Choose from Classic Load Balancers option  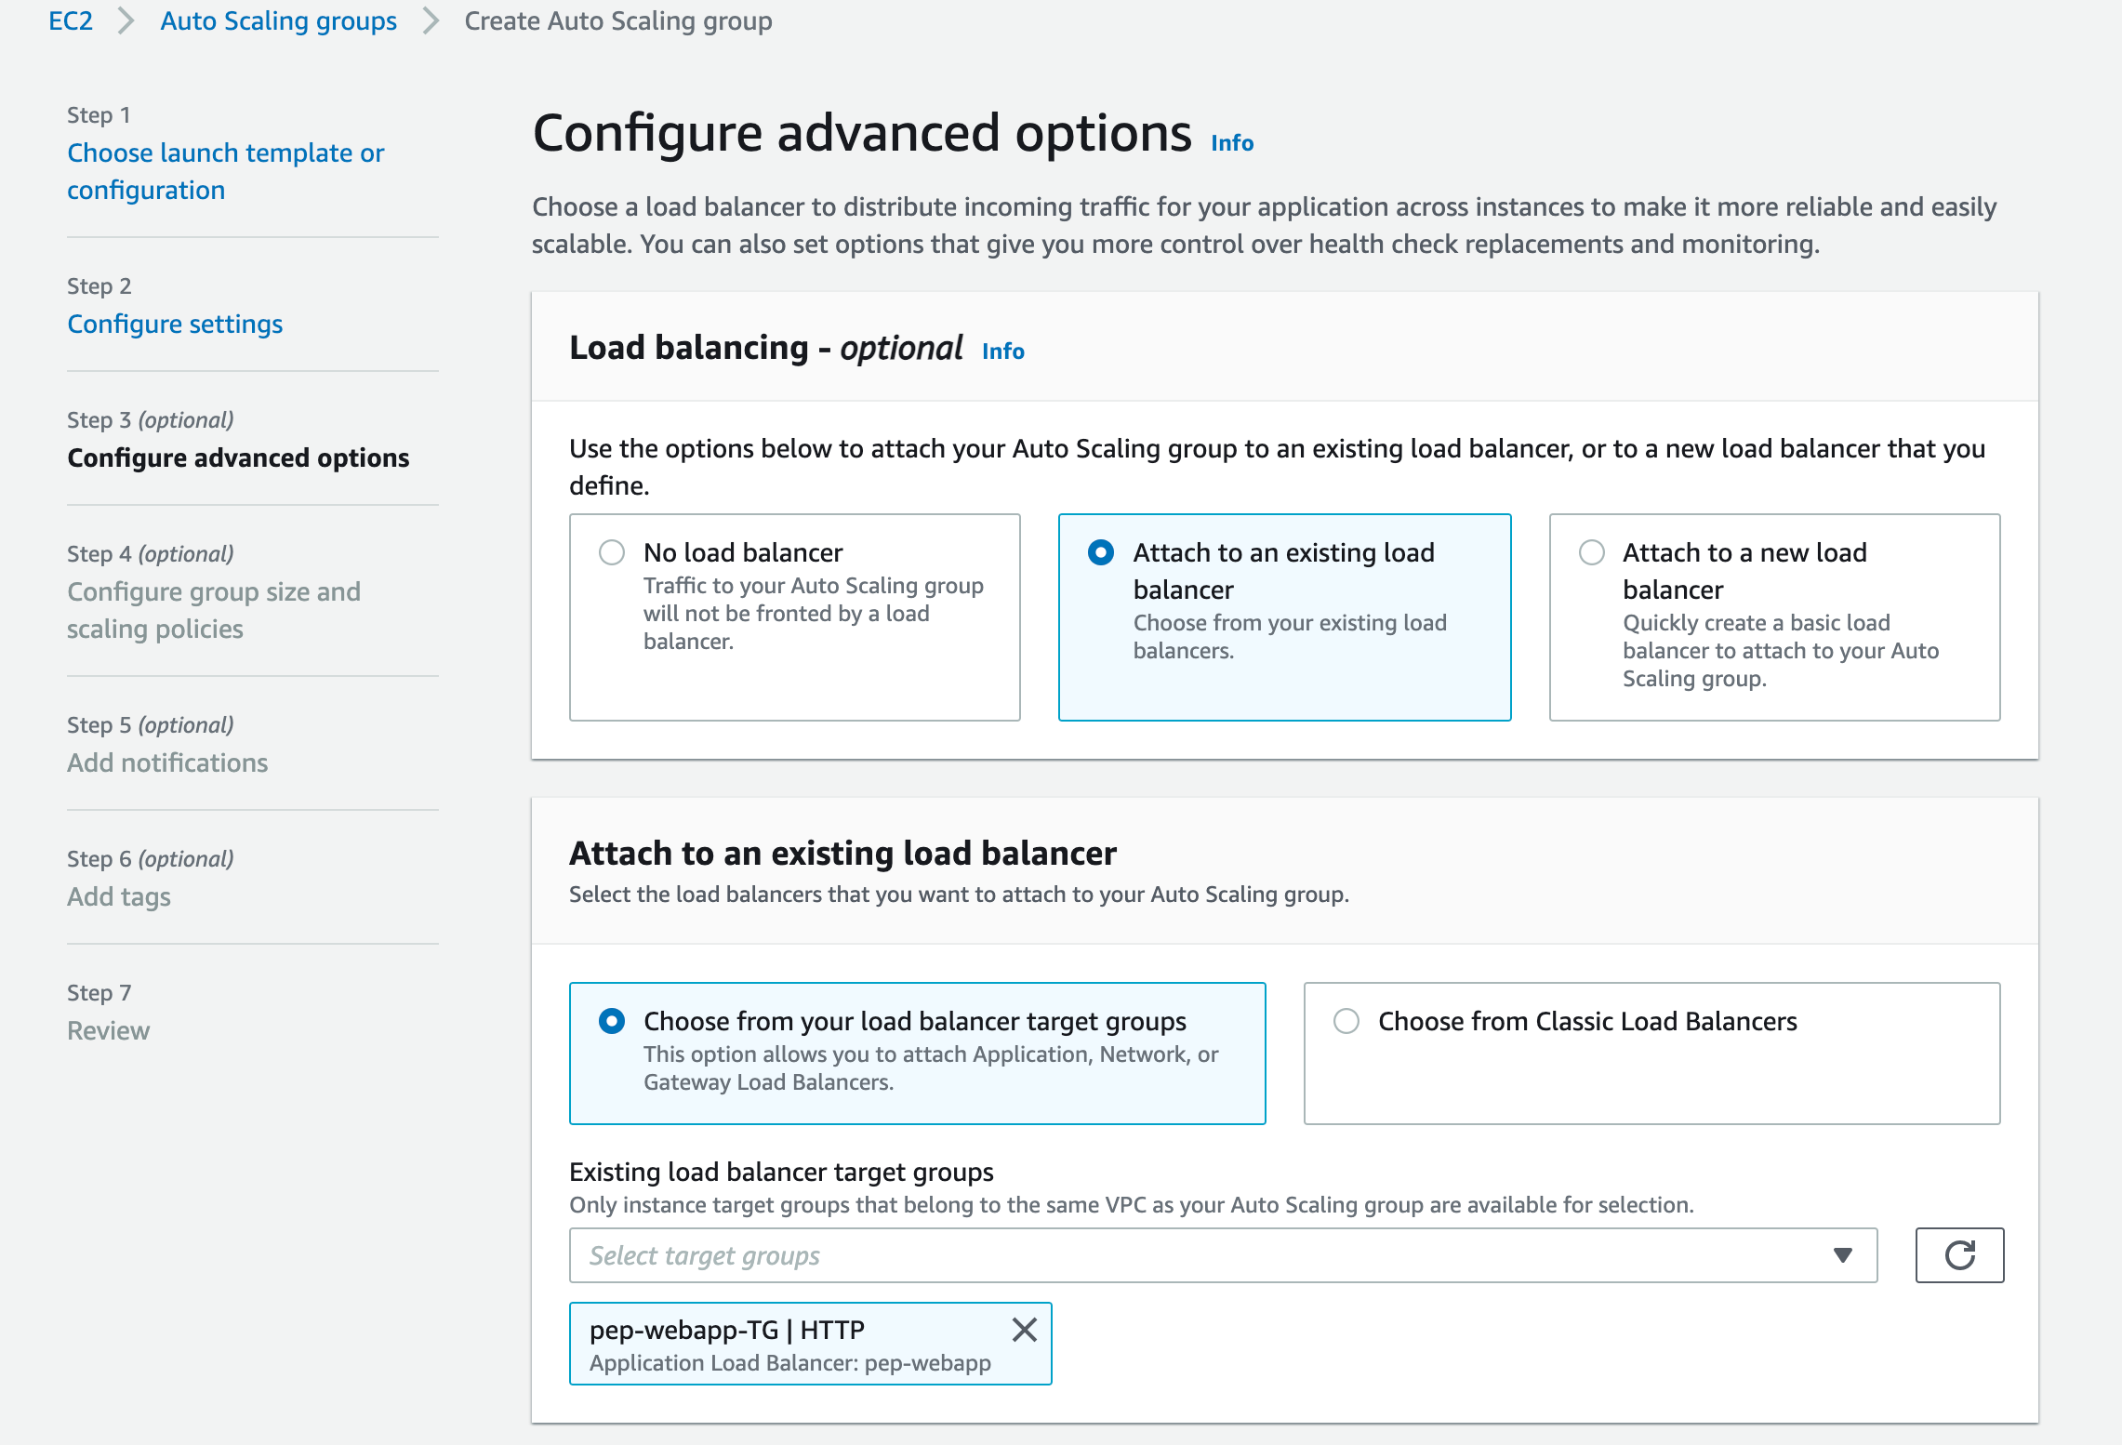(x=1346, y=1021)
